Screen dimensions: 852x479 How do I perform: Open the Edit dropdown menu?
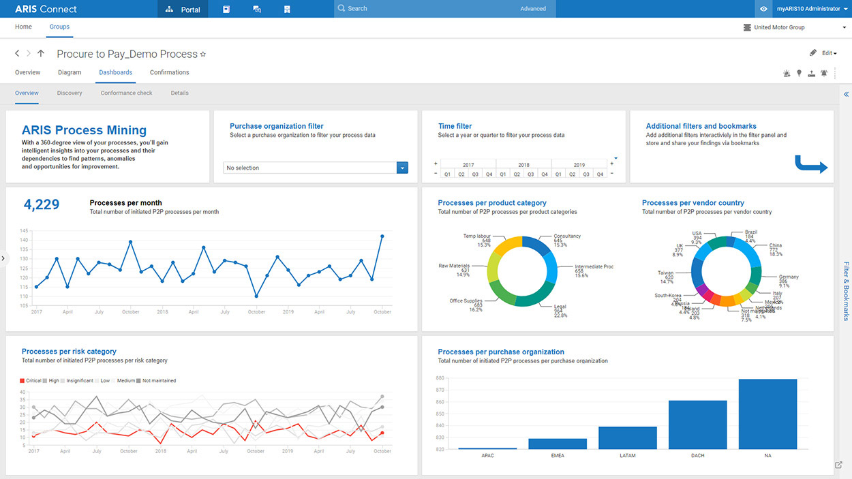(829, 53)
